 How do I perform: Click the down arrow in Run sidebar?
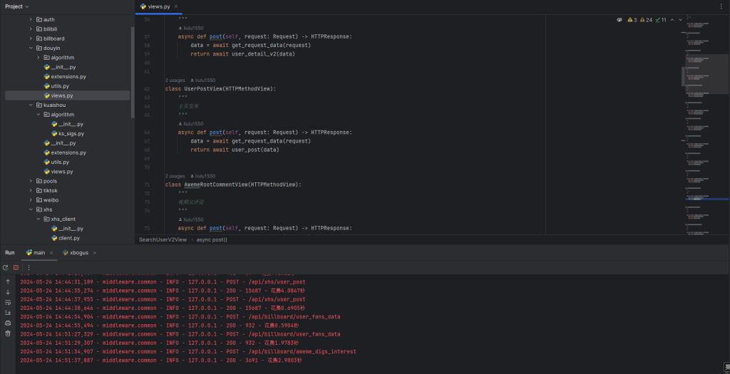(x=8, y=292)
